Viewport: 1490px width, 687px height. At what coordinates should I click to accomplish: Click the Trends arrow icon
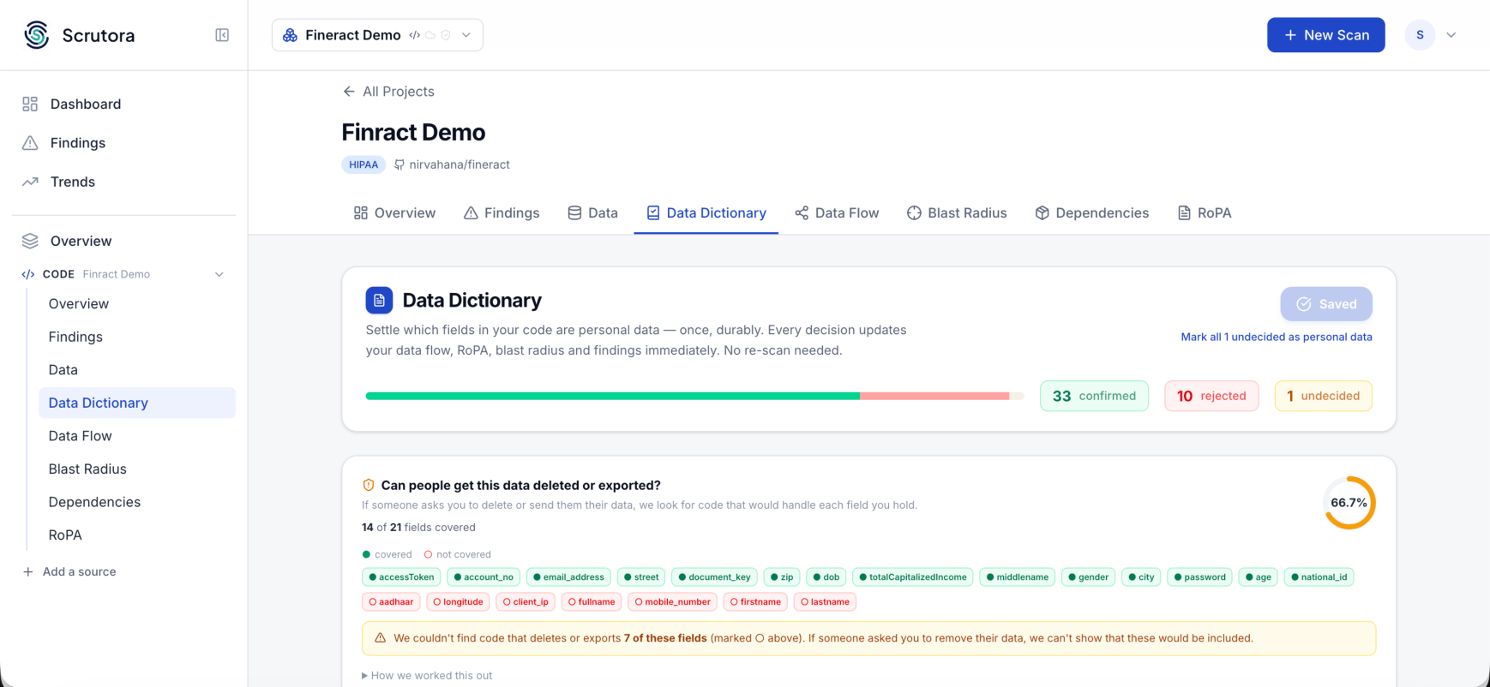tap(30, 182)
